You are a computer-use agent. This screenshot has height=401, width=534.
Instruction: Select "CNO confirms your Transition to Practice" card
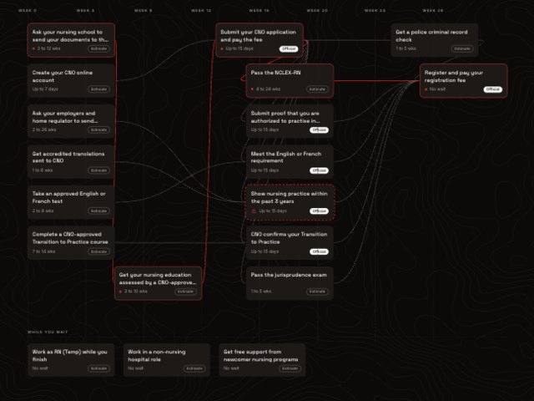click(x=290, y=243)
